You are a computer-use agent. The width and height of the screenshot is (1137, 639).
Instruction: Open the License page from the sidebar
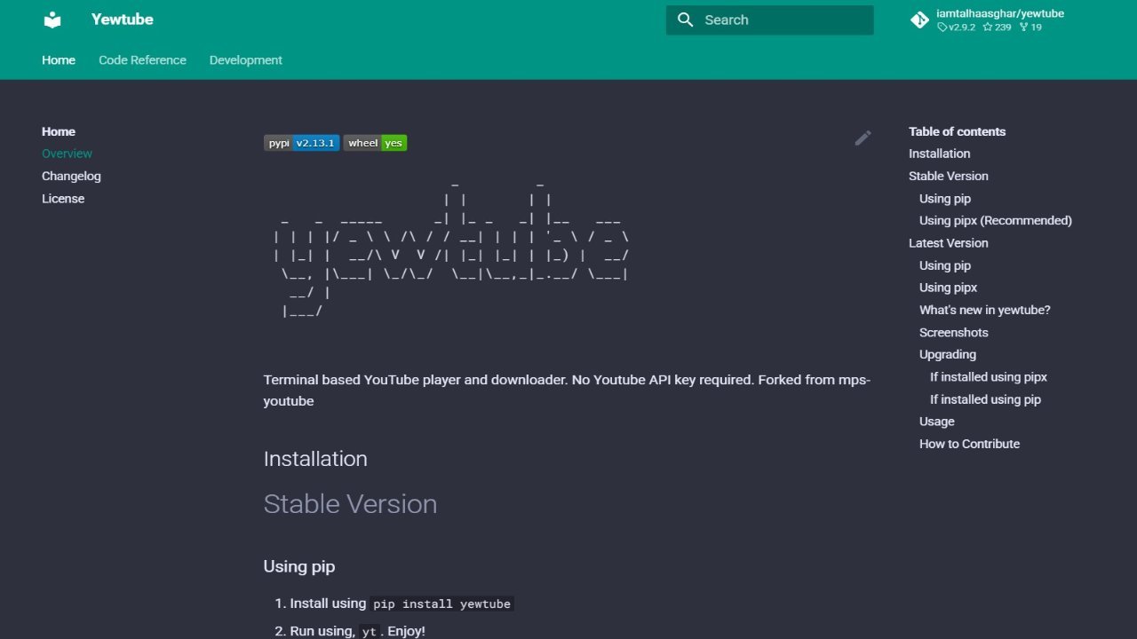pos(63,199)
